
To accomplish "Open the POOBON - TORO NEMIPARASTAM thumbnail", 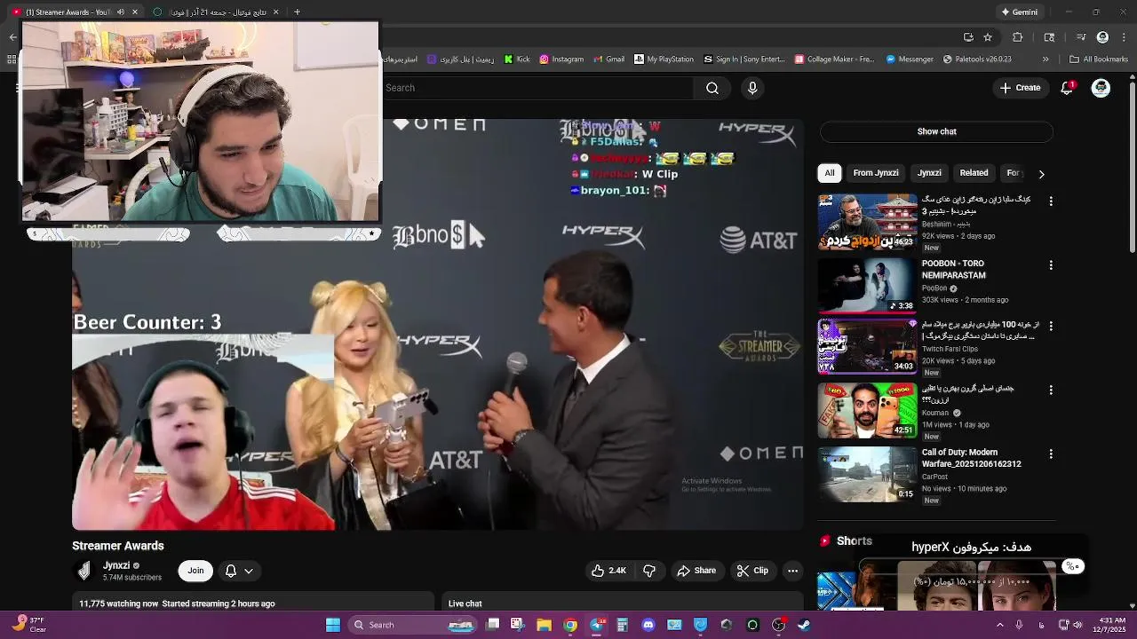I will [x=867, y=286].
